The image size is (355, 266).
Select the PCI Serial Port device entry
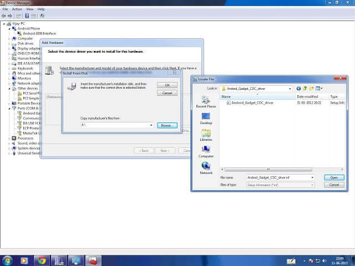click(31, 94)
